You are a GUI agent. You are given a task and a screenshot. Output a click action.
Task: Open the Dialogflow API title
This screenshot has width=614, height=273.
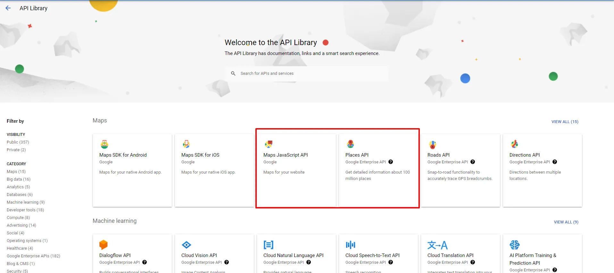[115, 255]
